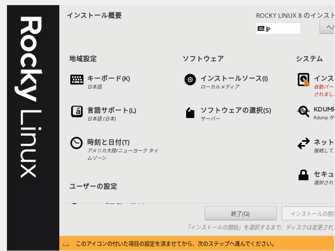Open インストールソース(I) settings
Screen dimensions: 335x251
click(x=234, y=78)
